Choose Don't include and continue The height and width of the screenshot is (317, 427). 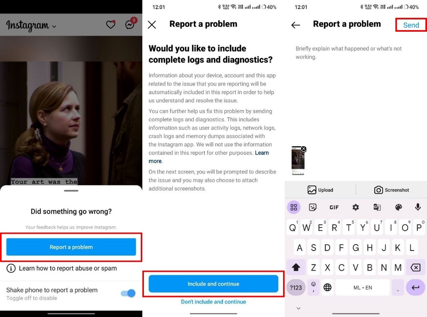pos(213,302)
